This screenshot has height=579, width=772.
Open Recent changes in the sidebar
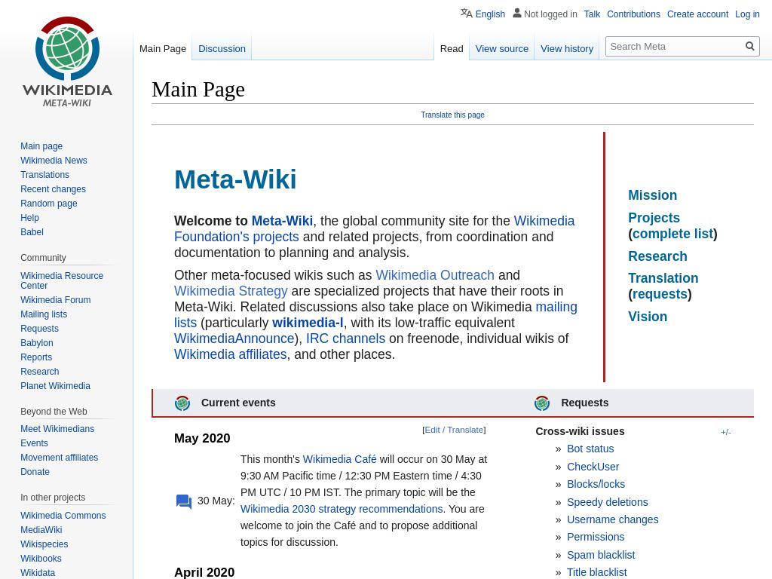coord(53,189)
